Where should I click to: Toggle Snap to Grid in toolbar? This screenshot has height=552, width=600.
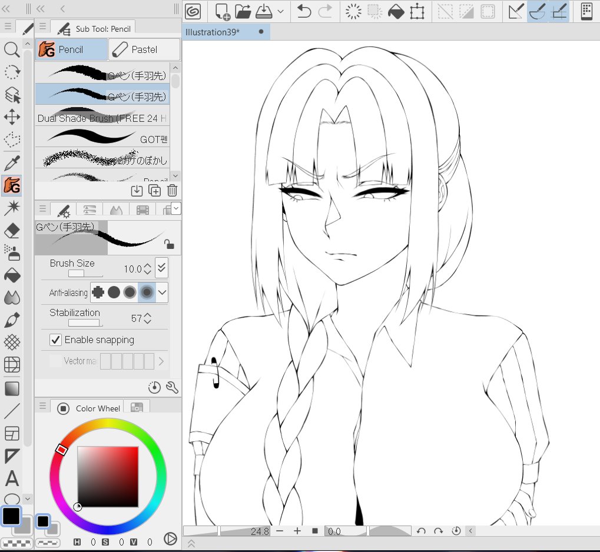click(559, 12)
